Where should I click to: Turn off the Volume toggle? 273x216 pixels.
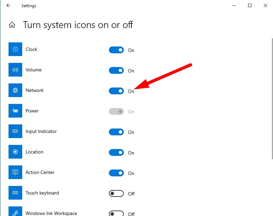click(x=116, y=70)
